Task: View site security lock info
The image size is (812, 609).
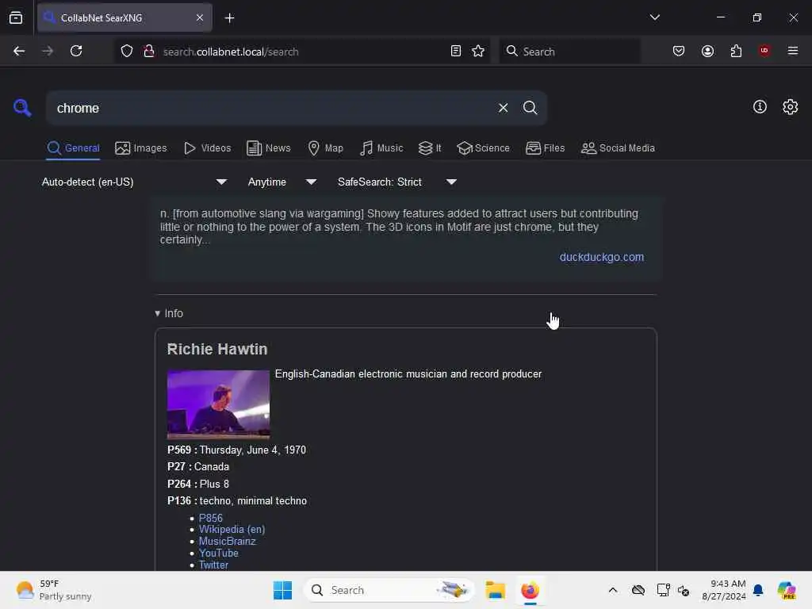Action: [148, 51]
